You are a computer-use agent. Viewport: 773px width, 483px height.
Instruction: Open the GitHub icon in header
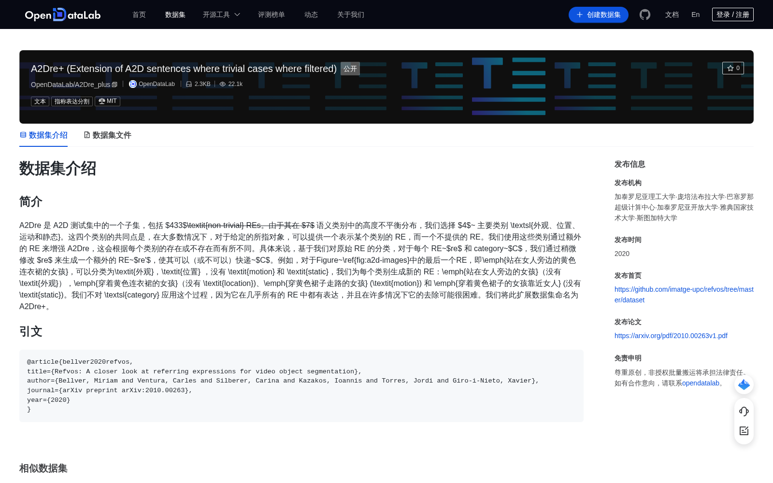(x=645, y=14)
